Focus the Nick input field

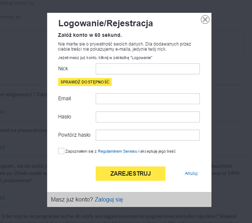click(147, 69)
